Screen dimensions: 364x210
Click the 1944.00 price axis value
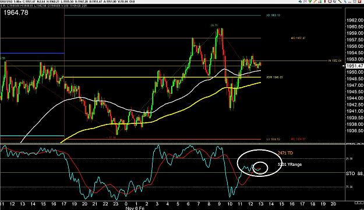[355, 98]
